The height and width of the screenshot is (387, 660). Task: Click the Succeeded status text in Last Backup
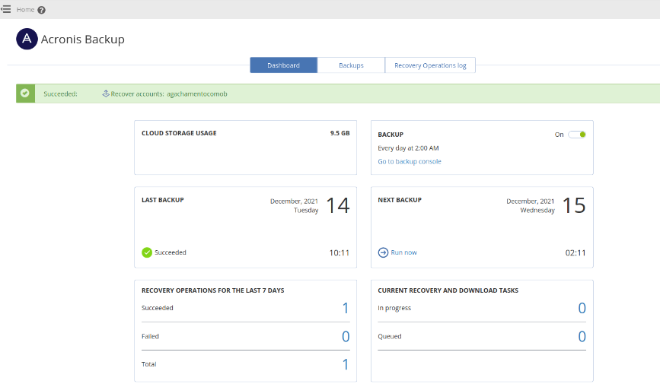coord(171,252)
